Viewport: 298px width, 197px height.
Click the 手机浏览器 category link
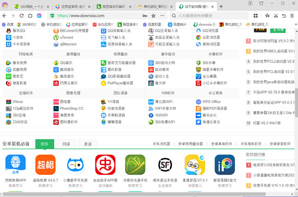(x=161, y=144)
